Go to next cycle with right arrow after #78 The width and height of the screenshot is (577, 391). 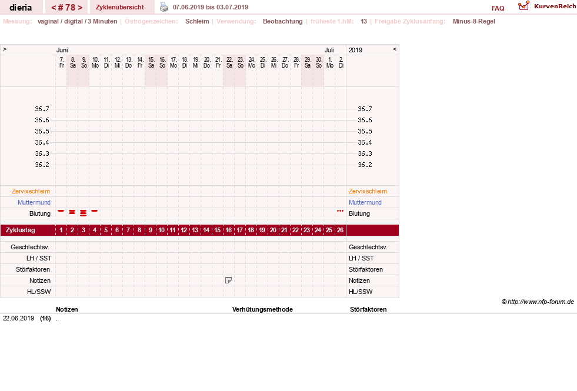pyautogui.click(x=80, y=8)
